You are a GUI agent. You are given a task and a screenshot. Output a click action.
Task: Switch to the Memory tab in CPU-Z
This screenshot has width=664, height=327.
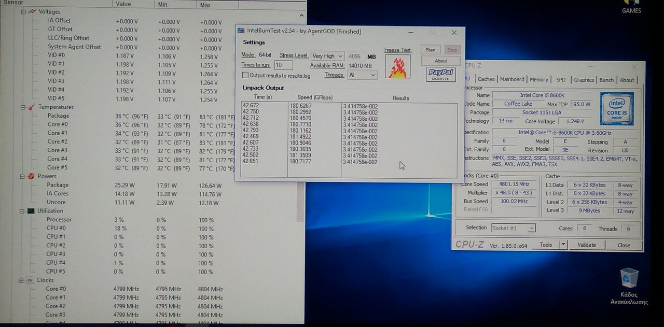(x=539, y=80)
